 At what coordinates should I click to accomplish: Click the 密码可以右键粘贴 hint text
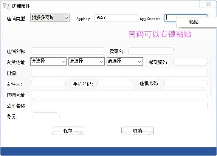160,34
